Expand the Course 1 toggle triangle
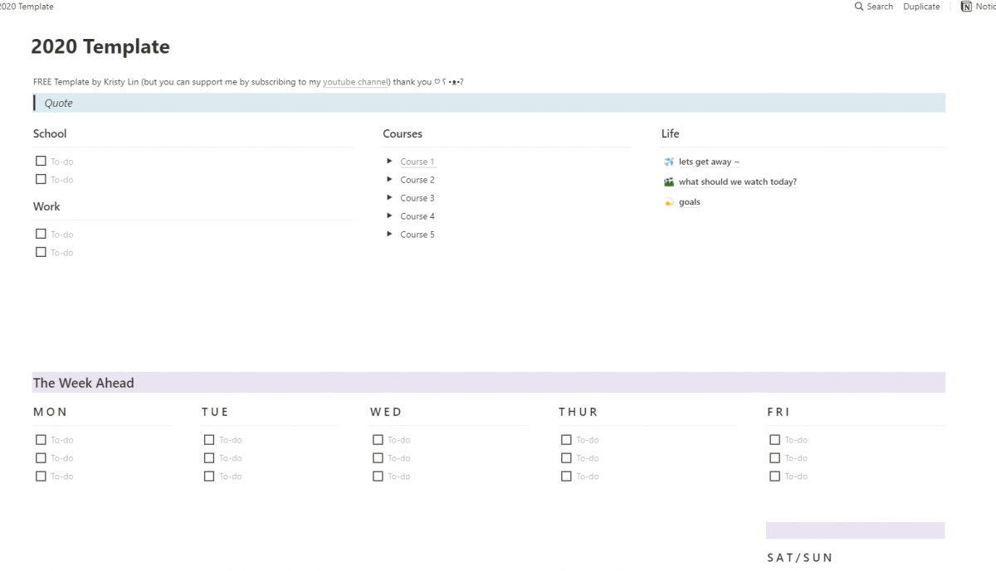This screenshot has width=996, height=571. (389, 161)
